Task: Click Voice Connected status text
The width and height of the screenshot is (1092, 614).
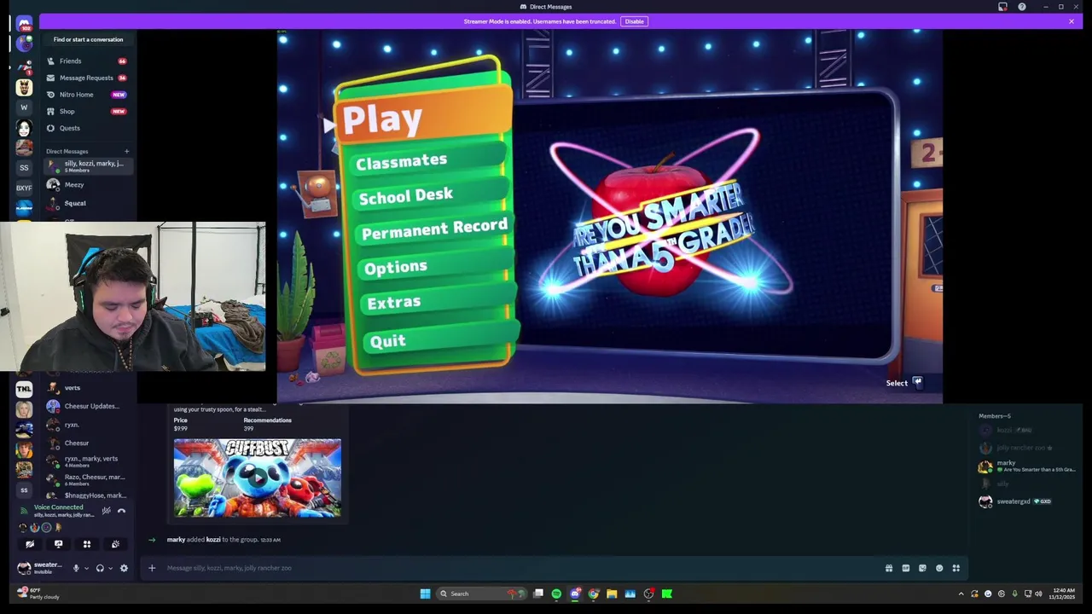Action: pos(58,507)
